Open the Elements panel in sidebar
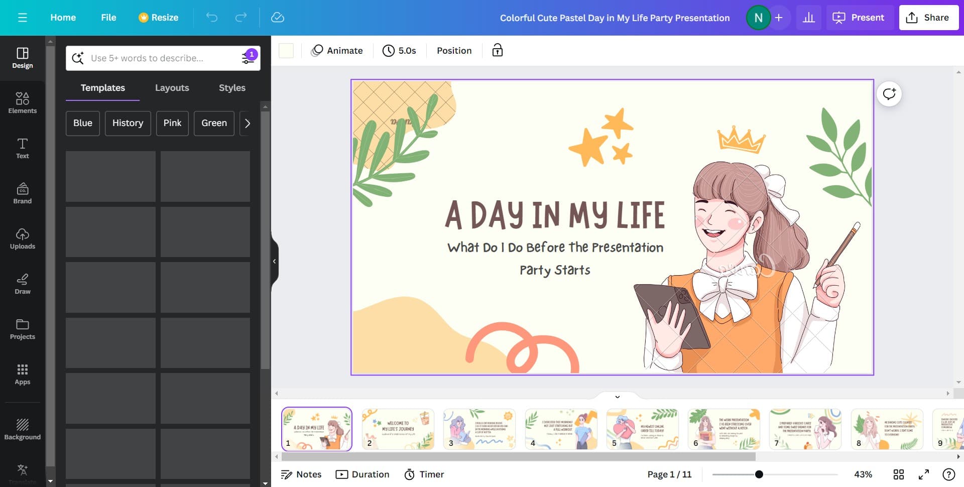This screenshot has width=964, height=487. (x=22, y=103)
